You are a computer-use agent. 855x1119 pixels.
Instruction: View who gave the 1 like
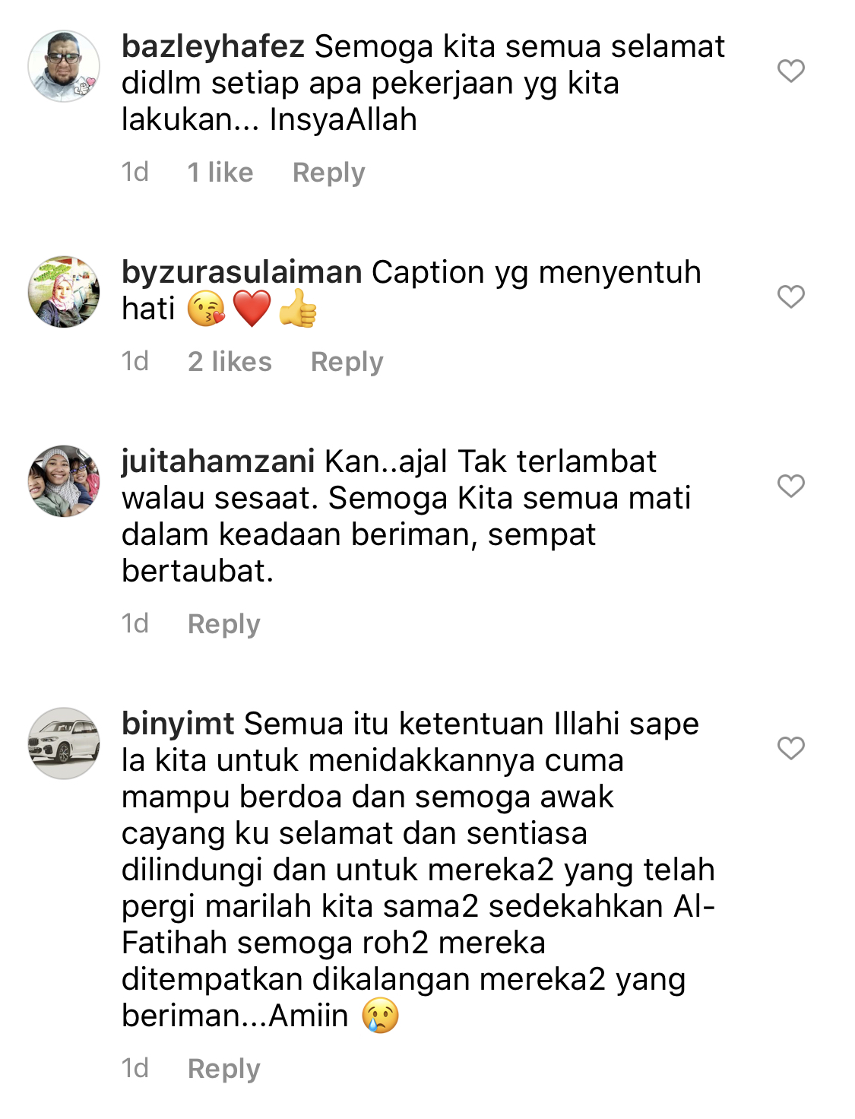pyautogui.click(x=220, y=173)
